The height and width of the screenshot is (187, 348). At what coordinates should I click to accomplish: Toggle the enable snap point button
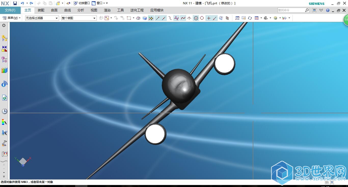(151, 18)
